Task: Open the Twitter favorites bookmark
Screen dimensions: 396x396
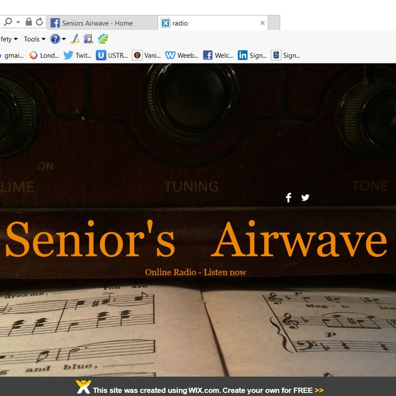Action: point(77,55)
